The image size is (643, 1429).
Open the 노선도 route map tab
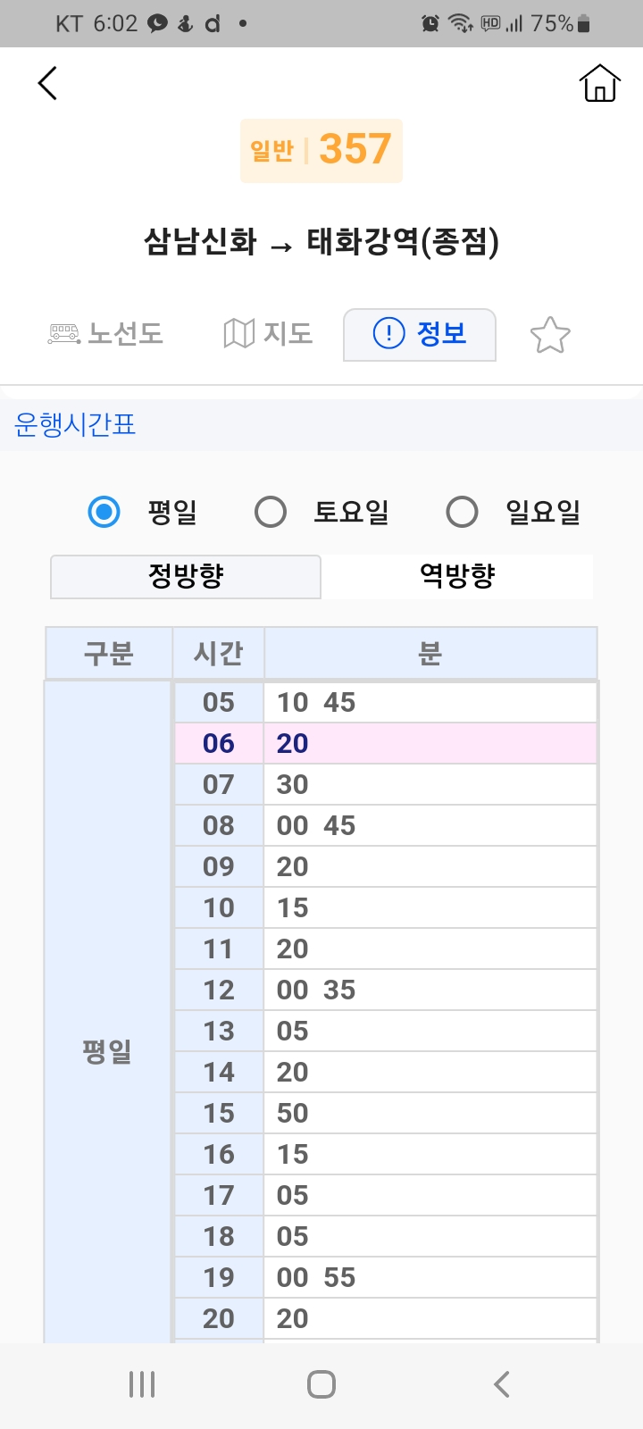tap(106, 334)
